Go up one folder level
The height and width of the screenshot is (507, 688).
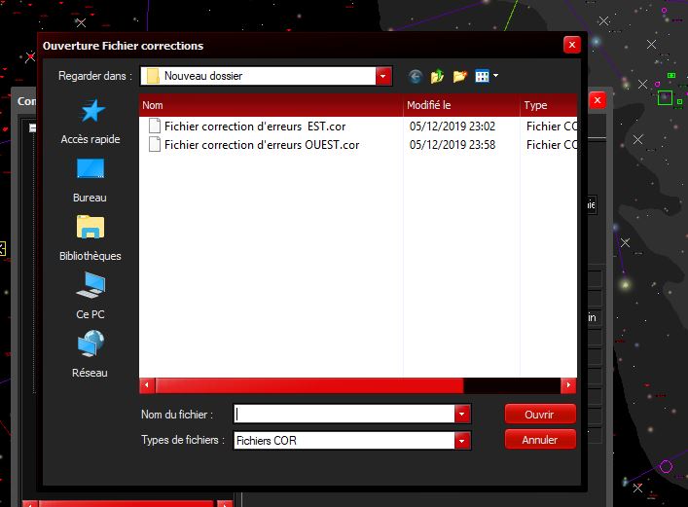coord(438,76)
